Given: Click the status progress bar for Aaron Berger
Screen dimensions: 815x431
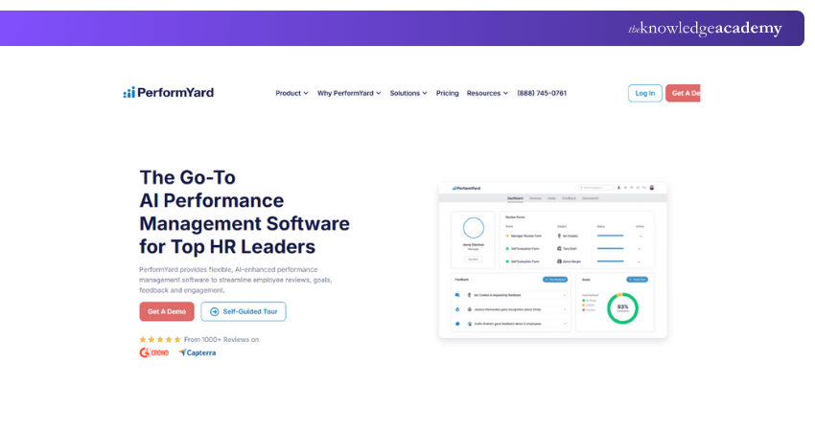Looking at the screenshot, I should [610, 261].
